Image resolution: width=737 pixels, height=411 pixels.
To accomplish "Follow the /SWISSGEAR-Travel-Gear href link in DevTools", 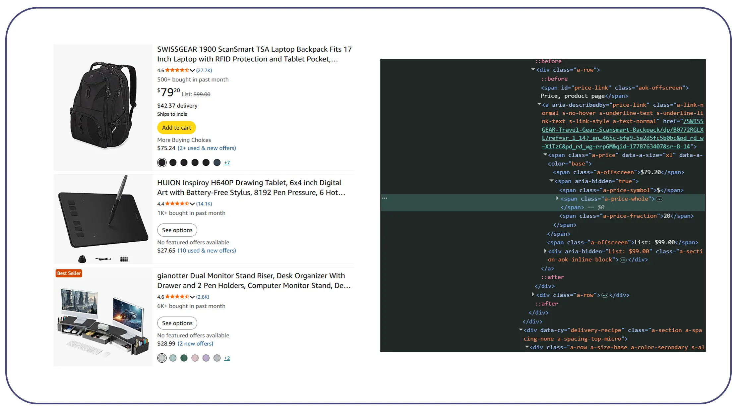I will 623,134.
